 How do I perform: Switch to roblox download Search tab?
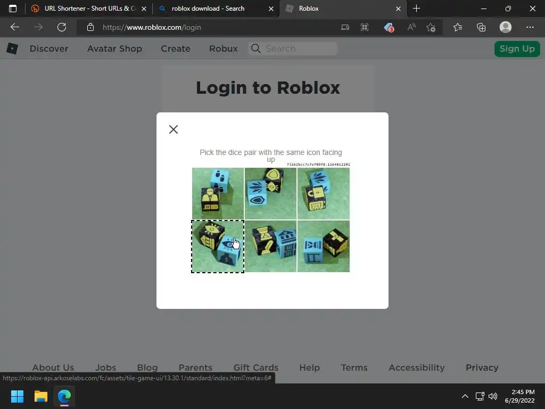[x=216, y=9]
